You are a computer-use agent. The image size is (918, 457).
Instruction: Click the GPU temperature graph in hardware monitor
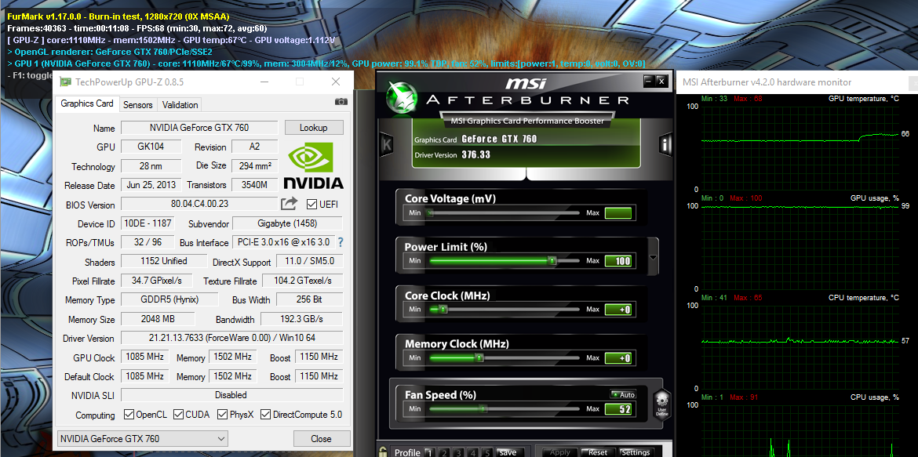pos(800,148)
